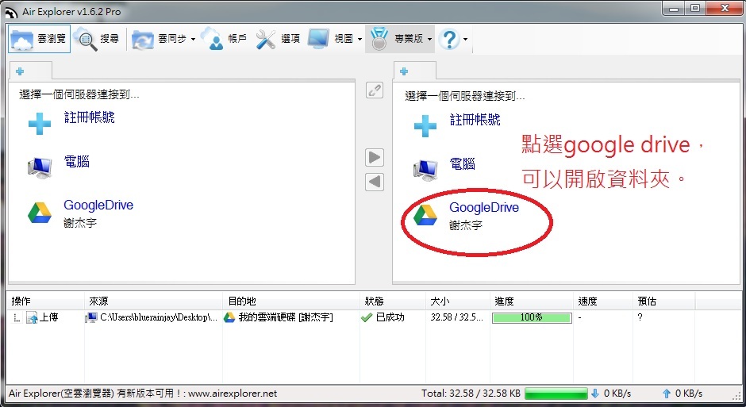Viewport: 746px width, 407px height.
Task: Click 註冊帳號 link in right pane
Action: [x=475, y=119]
